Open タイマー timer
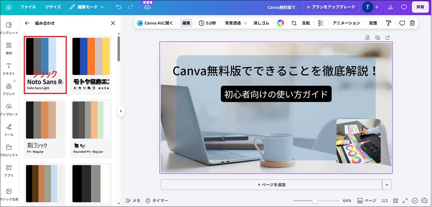This screenshot has height=207, width=432. [156, 201]
